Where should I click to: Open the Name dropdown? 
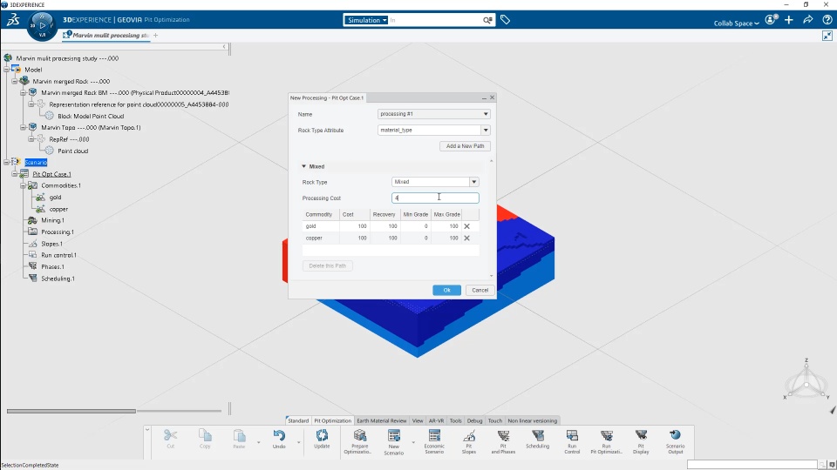pos(486,114)
